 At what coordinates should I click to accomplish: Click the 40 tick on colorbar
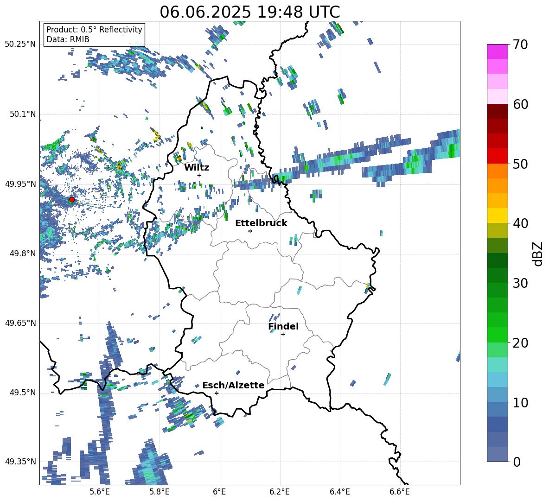[521, 223]
